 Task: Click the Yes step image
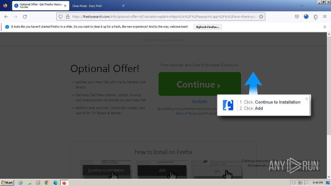tap(217, 170)
